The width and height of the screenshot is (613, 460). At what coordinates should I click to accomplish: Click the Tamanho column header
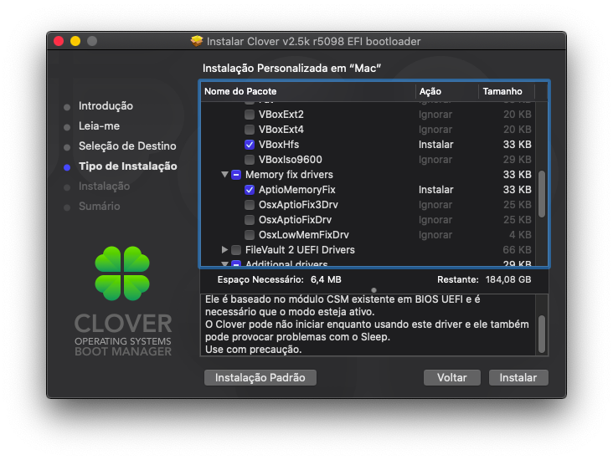(507, 91)
